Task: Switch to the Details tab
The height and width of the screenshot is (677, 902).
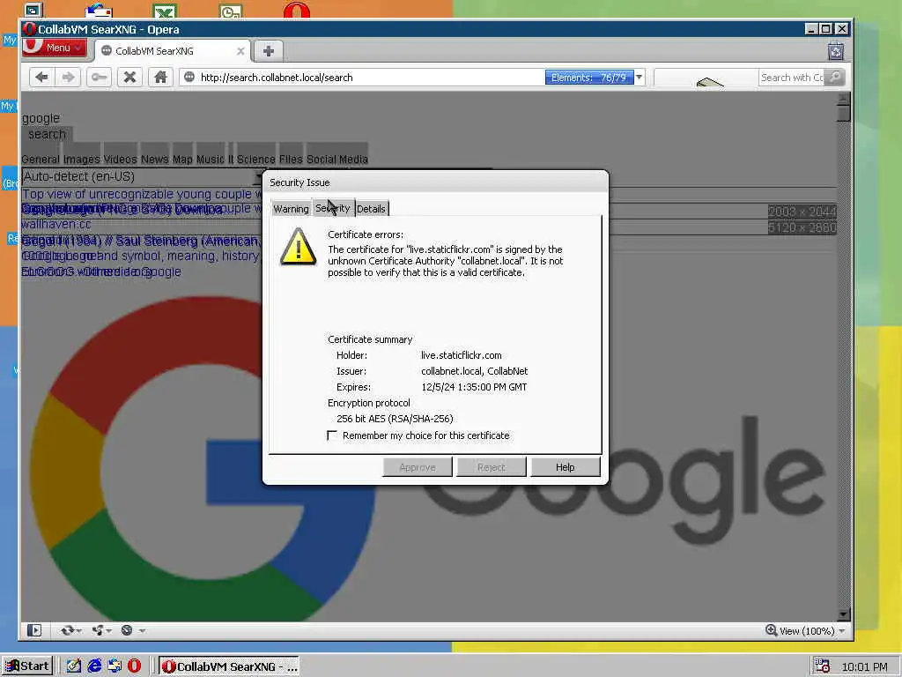Action: [371, 208]
